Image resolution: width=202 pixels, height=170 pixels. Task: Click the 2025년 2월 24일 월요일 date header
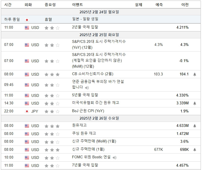(x=99, y=12)
